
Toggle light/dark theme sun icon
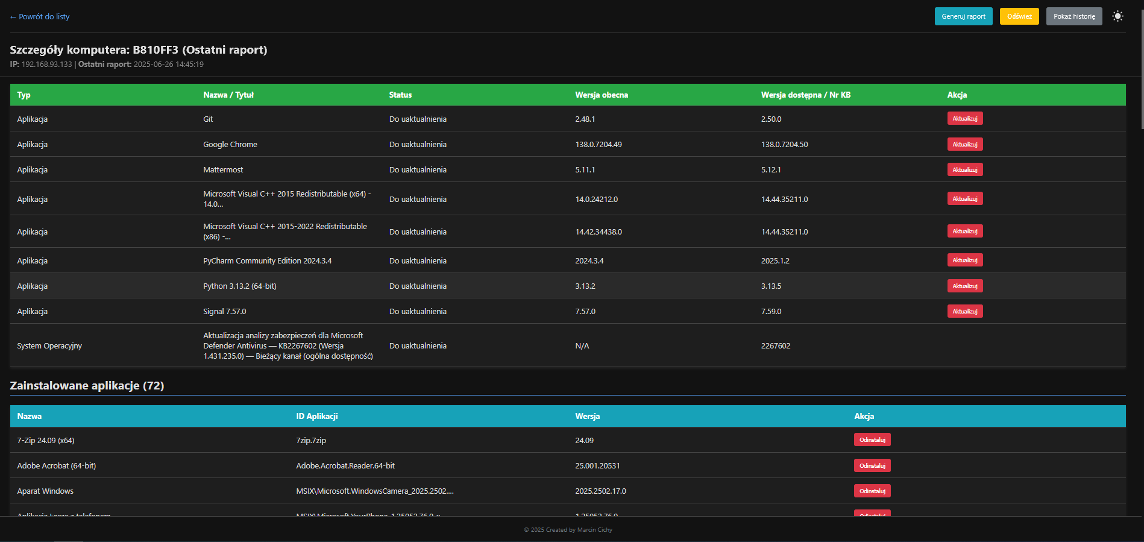pos(1117,16)
